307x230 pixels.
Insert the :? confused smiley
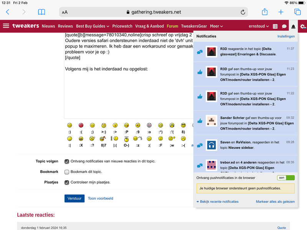pos(92,139)
